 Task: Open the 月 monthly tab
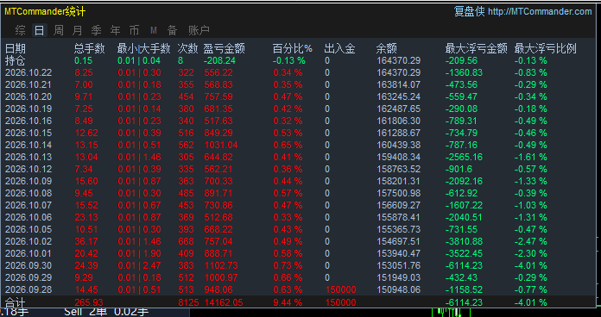pyautogui.click(x=78, y=30)
